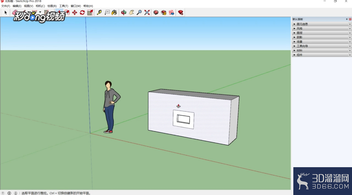Close the 默认面板 tray with red X
Viewport: 352px width, 195px height.
point(350,19)
